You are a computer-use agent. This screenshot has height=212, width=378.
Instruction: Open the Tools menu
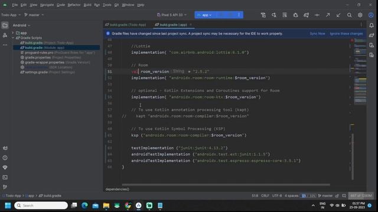click(x=107, y=5)
